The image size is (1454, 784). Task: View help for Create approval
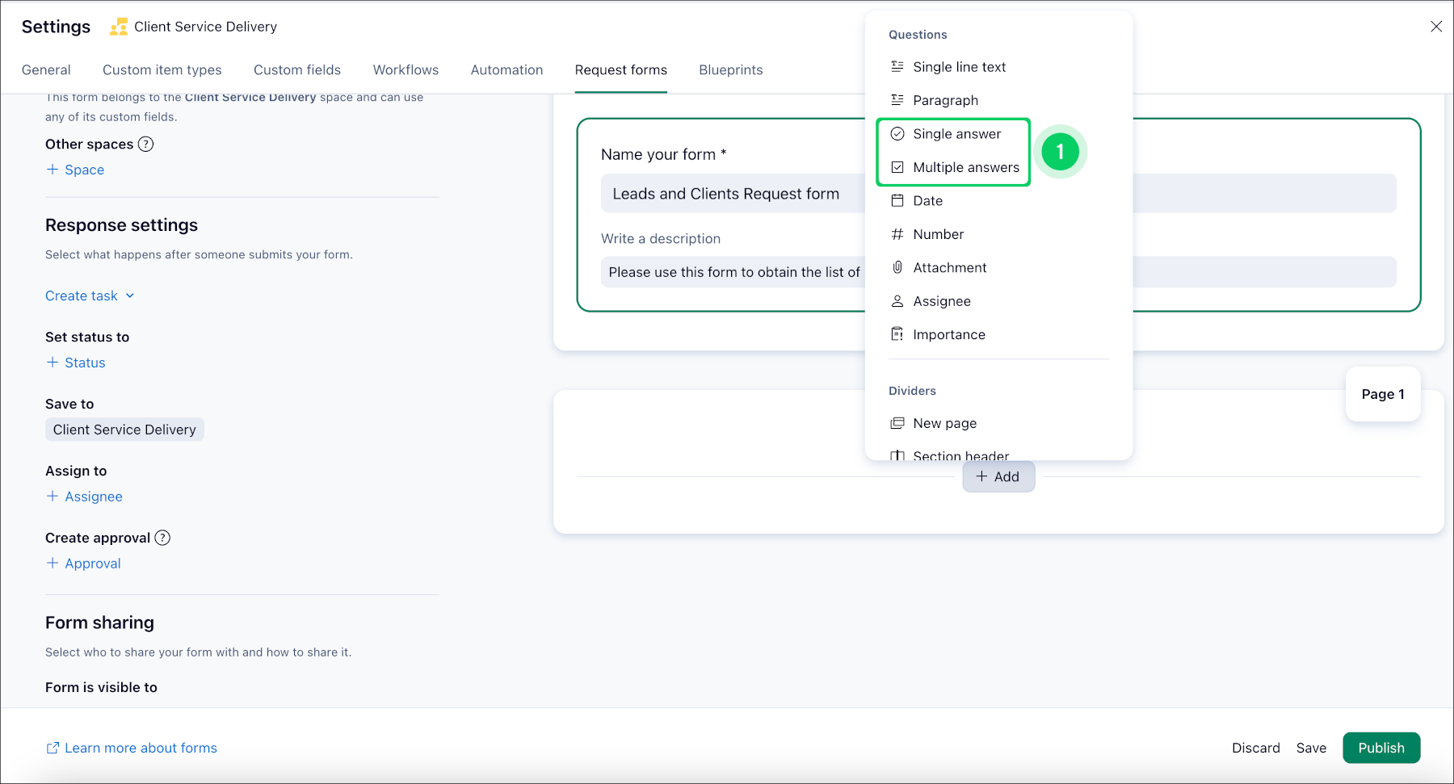[163, 538]
